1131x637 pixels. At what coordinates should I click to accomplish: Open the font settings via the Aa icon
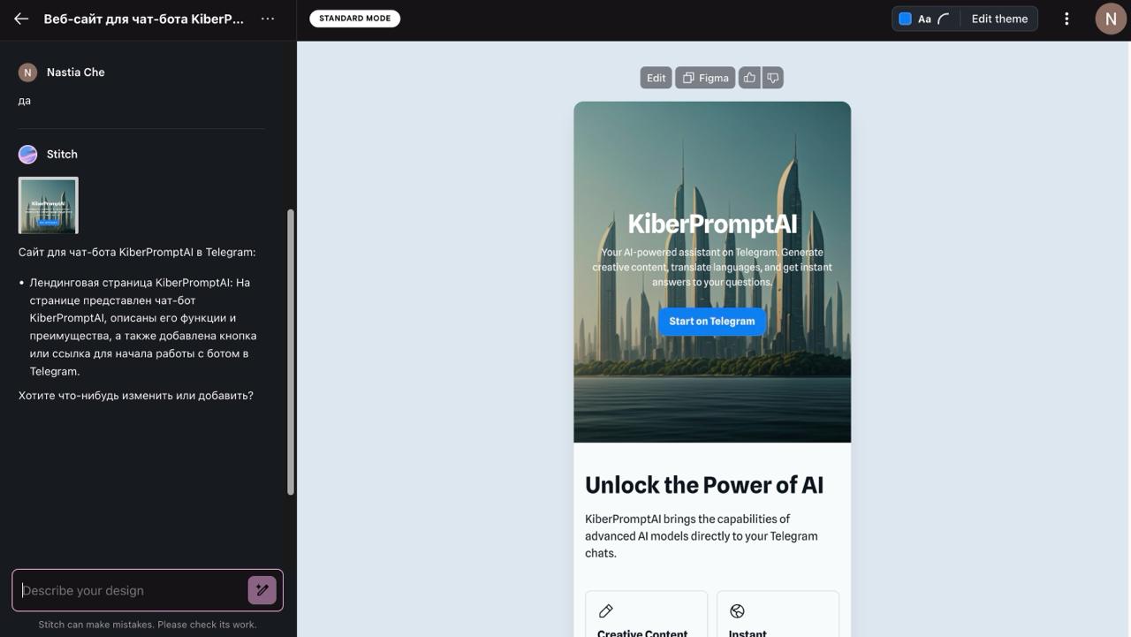pyautogui.click(x=924, y=18)
